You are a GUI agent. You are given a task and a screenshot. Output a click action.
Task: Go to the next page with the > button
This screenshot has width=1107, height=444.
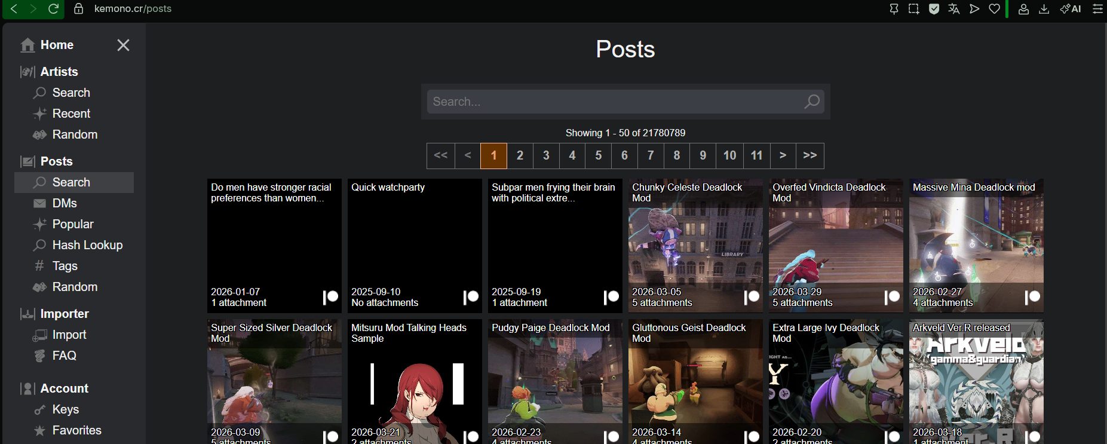pyautogui.click(x=783, y=156)
